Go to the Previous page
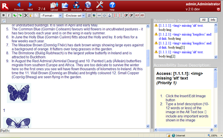This screenshot has height=138, width=223. tap(19, 6)
